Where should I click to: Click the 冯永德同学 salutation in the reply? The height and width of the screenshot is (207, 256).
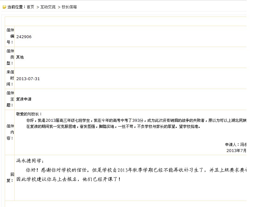(30, 161)
